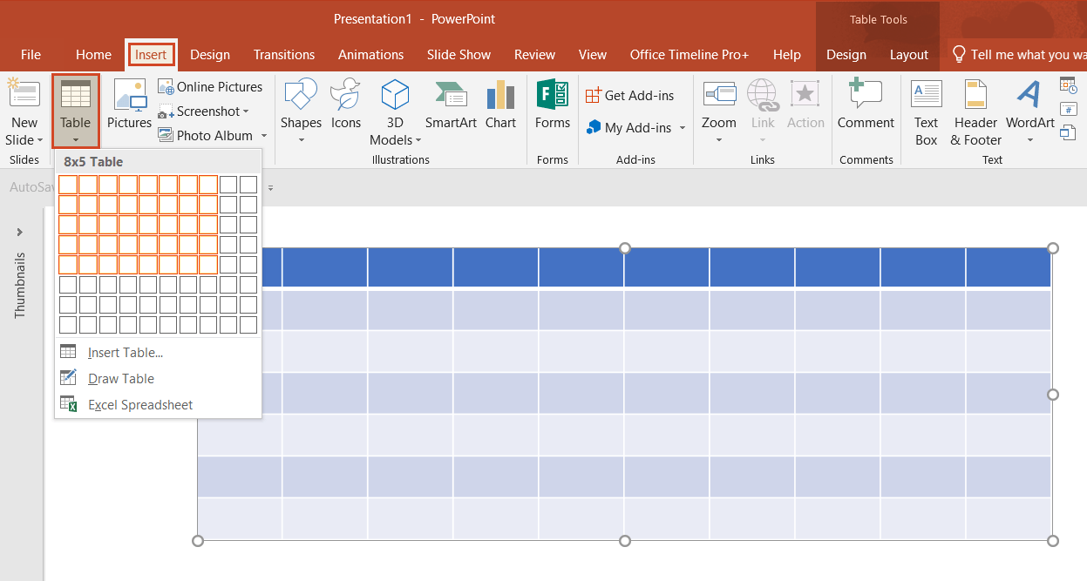Add a Comment

click(x=866, y=105)
